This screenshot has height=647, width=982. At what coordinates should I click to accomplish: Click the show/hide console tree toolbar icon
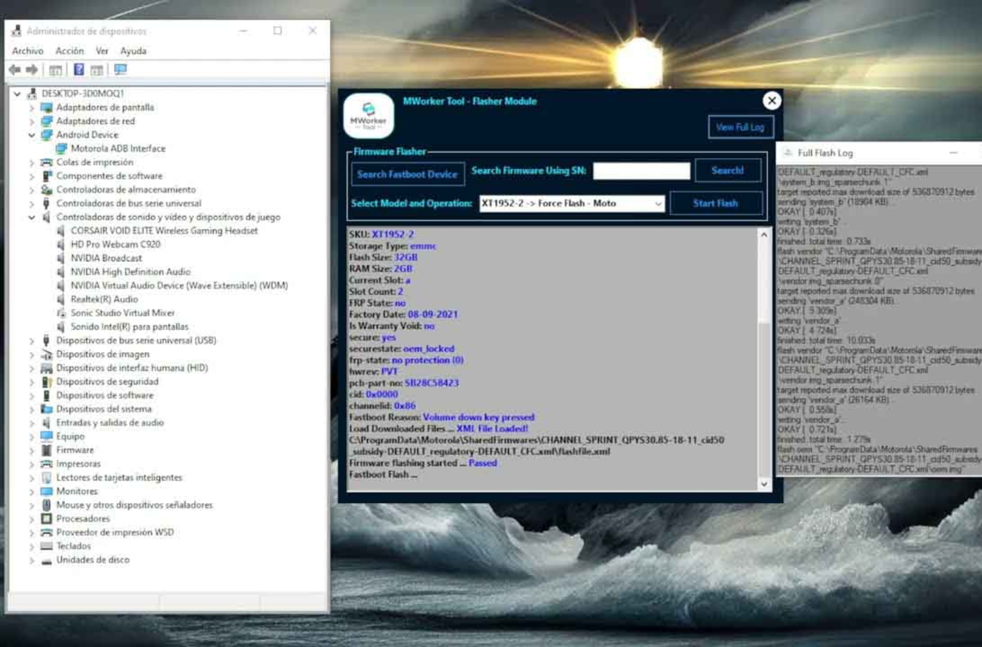coord(56,70)
